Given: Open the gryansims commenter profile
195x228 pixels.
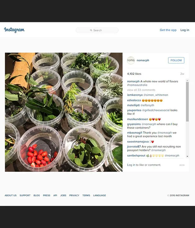Looking at the screenshot, I should coord(134,124).
